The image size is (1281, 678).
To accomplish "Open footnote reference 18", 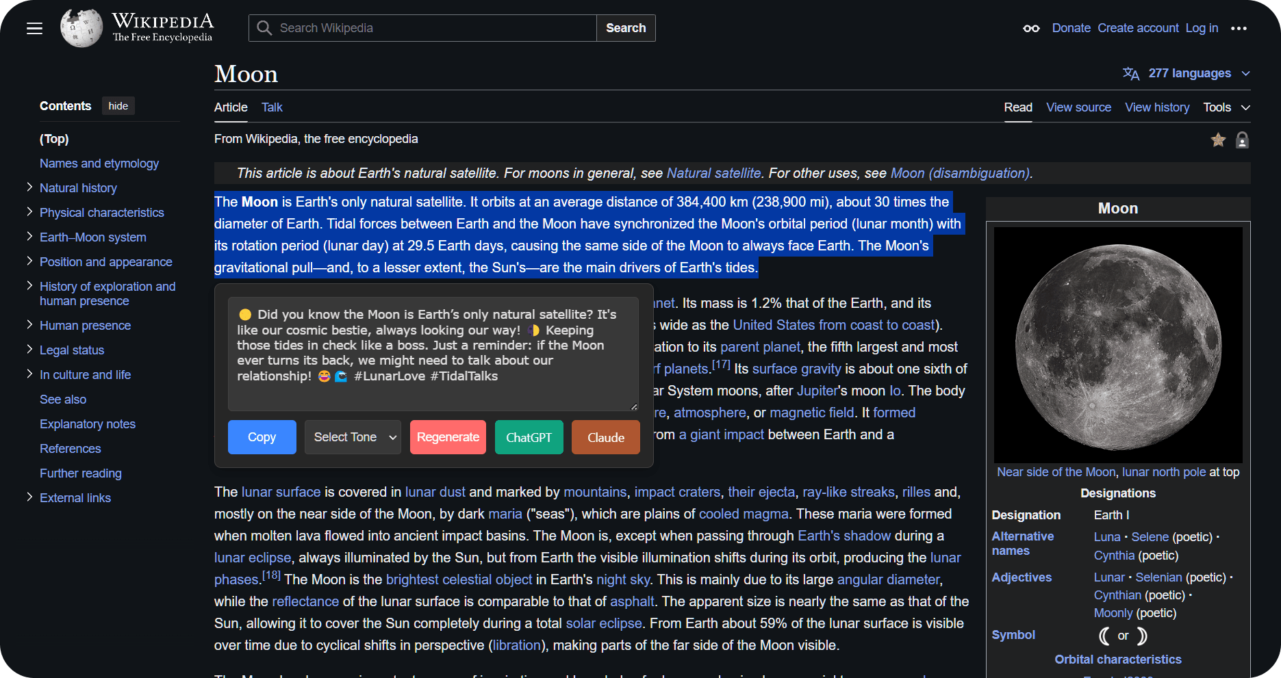I will (271, 575).
